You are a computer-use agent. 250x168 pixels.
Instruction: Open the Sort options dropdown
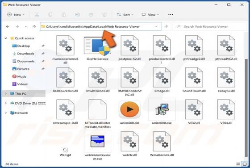(125, 15)
